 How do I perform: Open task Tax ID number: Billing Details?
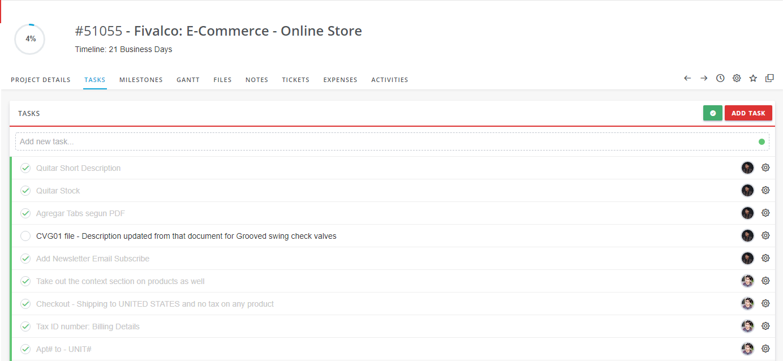[88, 326]
